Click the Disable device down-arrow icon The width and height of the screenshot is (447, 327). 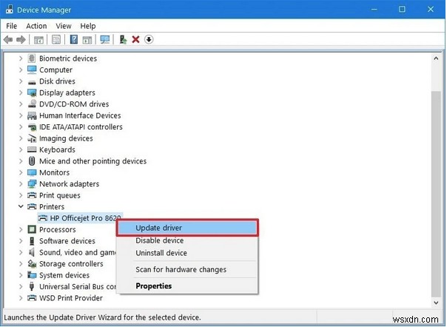pyautogui.click(x=149, y=40)
